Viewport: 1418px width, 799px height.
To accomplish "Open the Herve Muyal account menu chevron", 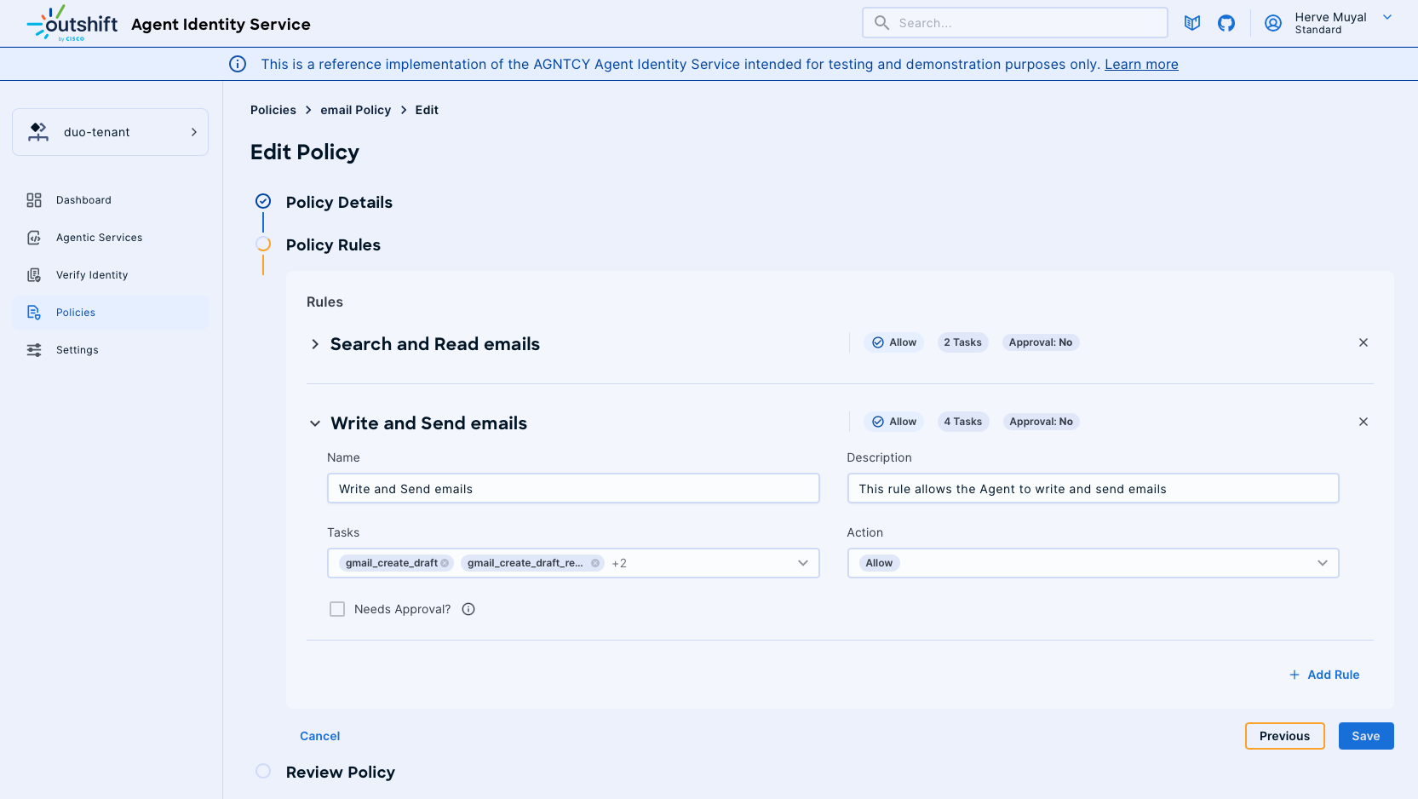I will coord(1387,17).
